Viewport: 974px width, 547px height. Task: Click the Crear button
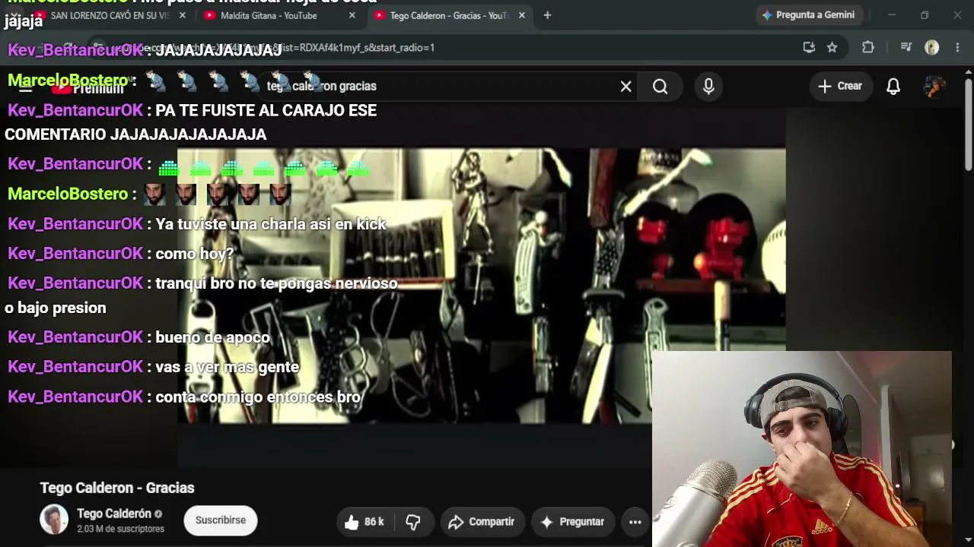point(840,87)
